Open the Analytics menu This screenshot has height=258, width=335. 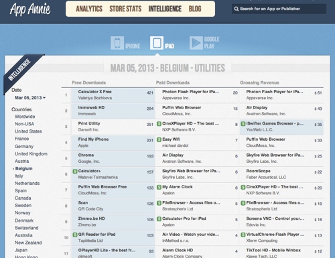[x=89, y=9]
